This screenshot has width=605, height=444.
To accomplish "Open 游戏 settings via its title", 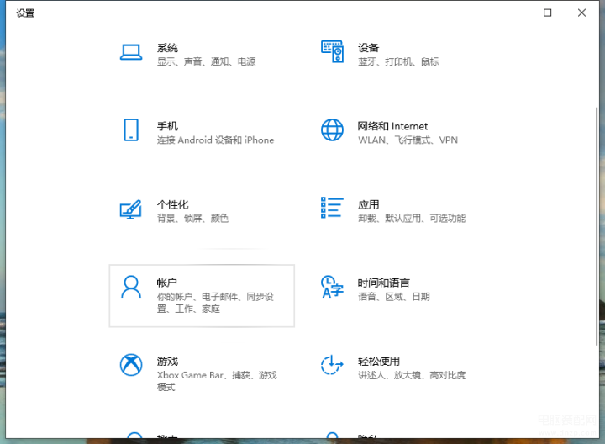I will 167,361.
